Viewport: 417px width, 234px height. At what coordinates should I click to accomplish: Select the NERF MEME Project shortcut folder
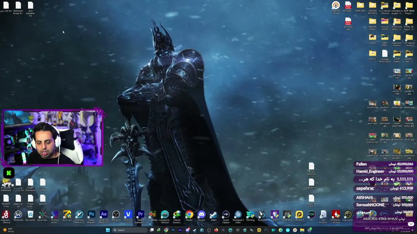[x=409, y=8]
